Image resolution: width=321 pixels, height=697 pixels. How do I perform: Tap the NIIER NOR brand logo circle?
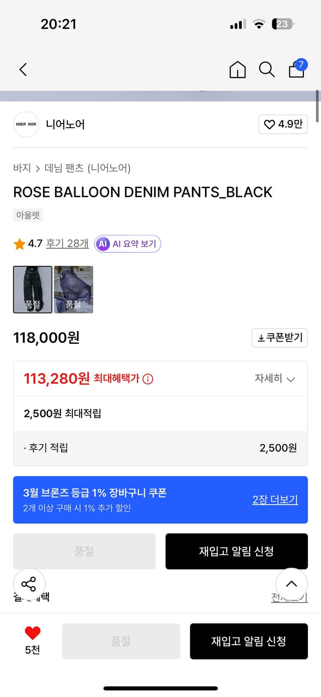[26, 125]
